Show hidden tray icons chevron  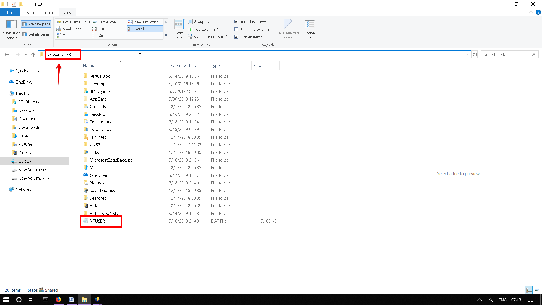479,300
